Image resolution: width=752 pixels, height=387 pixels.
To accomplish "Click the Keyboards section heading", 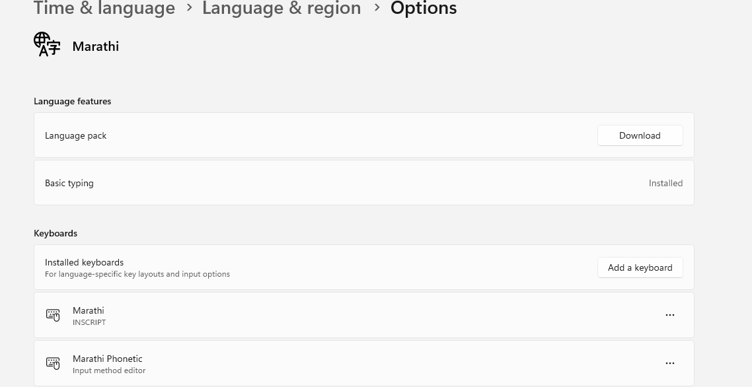I will (x=55, y=234).
